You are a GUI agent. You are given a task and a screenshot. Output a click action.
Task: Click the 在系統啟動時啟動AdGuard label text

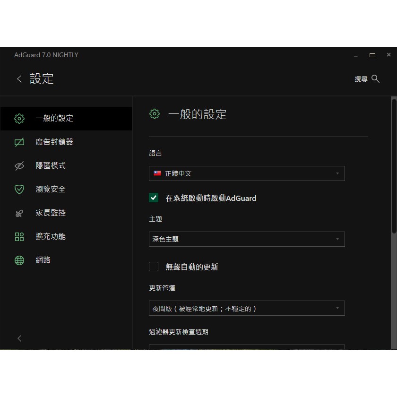pyautogui.click(x=211, y=198)
